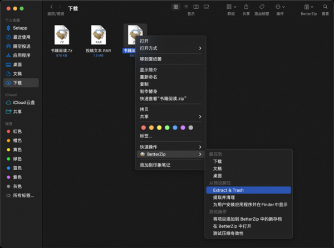Switch to list view
The height and width of the screenshot is (248, 334).
pyautogui.click(x=186, y=7)
